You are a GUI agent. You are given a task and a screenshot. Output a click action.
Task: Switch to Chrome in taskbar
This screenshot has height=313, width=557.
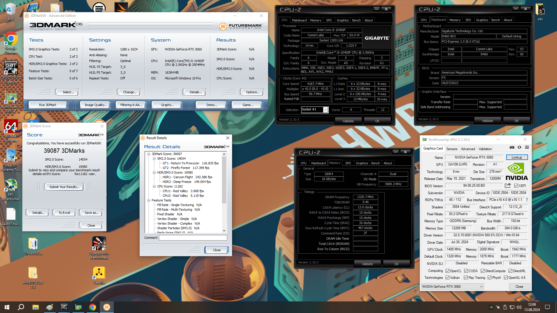(x=92, y=307)
